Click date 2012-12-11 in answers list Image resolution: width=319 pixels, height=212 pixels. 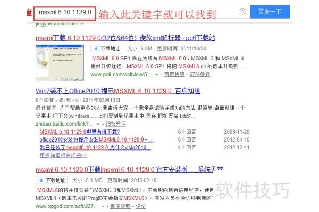(237, 147)
